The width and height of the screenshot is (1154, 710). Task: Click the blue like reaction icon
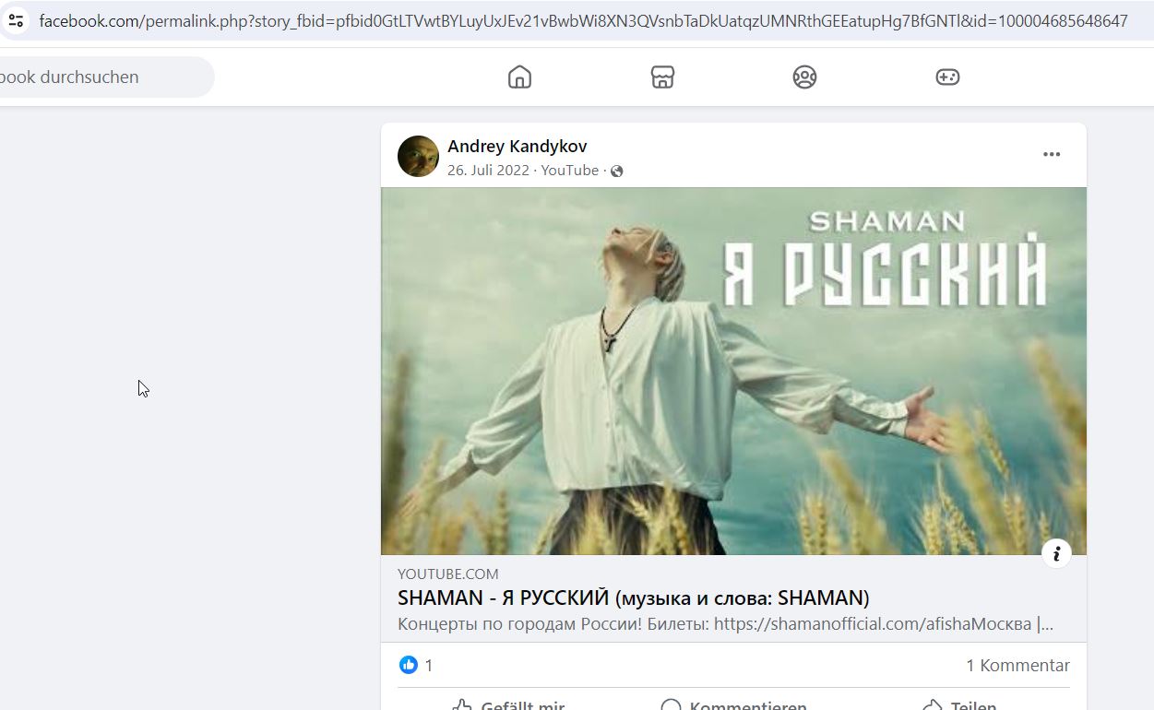(408, 665)
